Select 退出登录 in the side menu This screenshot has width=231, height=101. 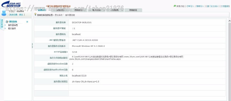[12, 28]
